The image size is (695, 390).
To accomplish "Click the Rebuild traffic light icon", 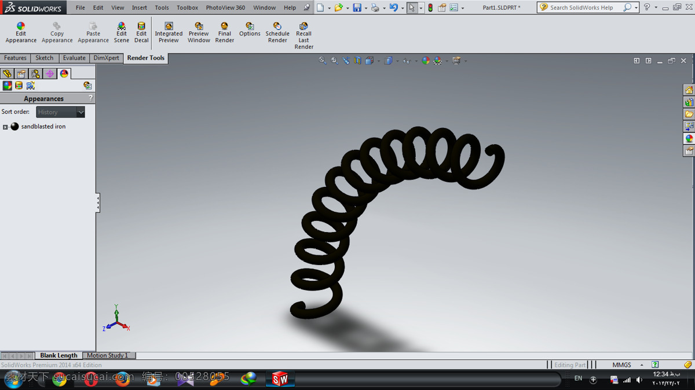I will point(430,8).
